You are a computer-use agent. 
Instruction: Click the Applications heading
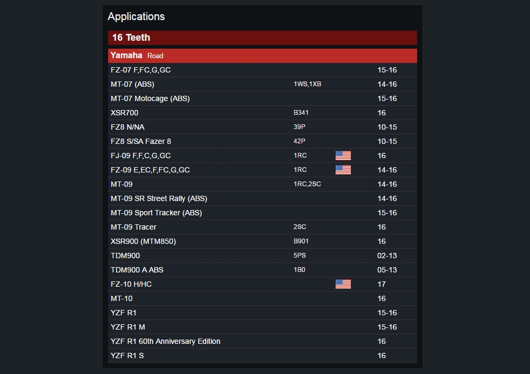pos(136,16)
